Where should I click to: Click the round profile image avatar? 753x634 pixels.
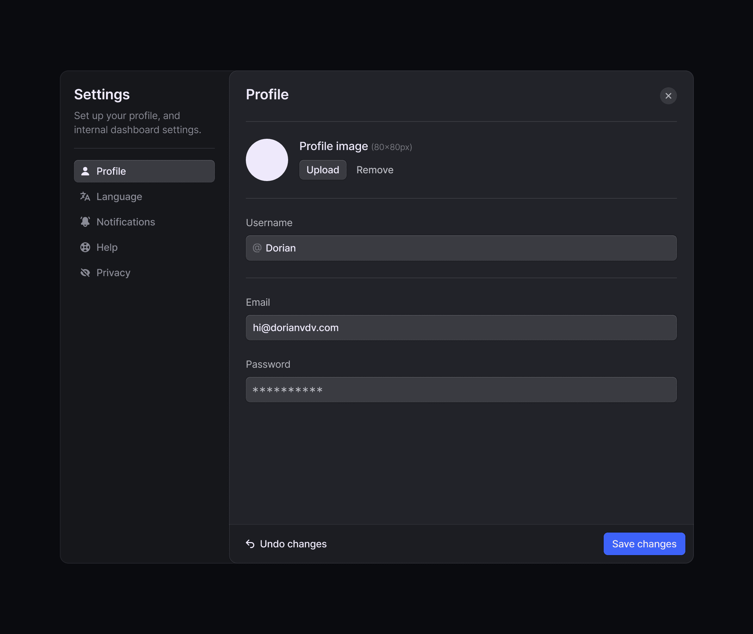point(267,160)
